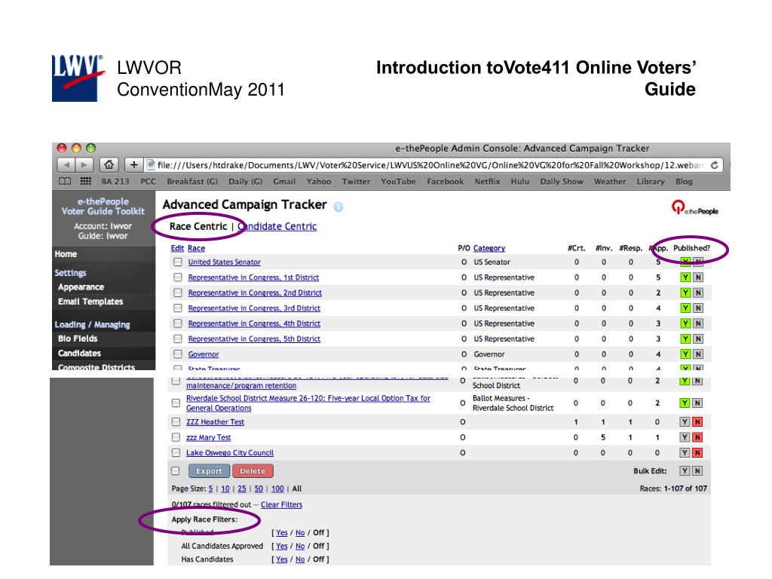Filter All Candidates Approved to Yes
The height and width of the screenshot is (579, 772).
coord(282,546)
